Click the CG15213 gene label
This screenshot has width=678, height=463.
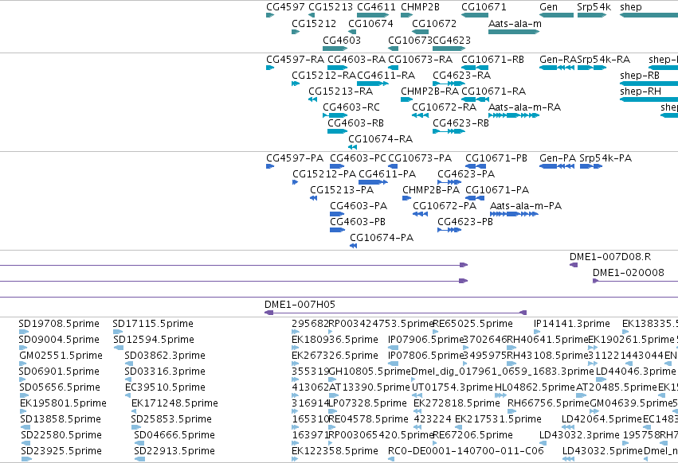(330, 7)
